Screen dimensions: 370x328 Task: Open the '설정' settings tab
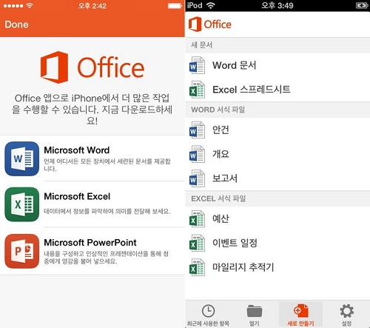[x=347, y=315]
